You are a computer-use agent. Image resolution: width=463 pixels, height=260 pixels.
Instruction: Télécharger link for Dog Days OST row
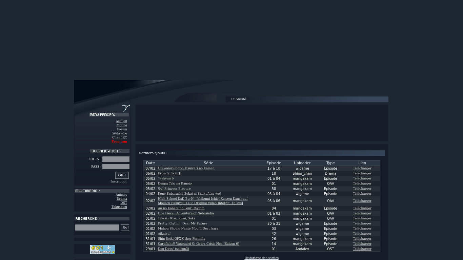[x=362, y=249]
